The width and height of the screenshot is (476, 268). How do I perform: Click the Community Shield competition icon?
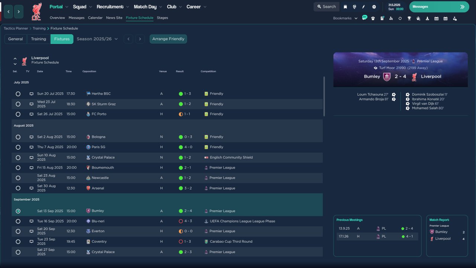click(206, 157)
